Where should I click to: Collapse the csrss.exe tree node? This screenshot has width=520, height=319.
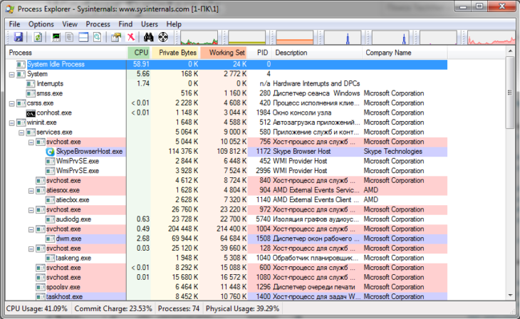coord(12,103)
